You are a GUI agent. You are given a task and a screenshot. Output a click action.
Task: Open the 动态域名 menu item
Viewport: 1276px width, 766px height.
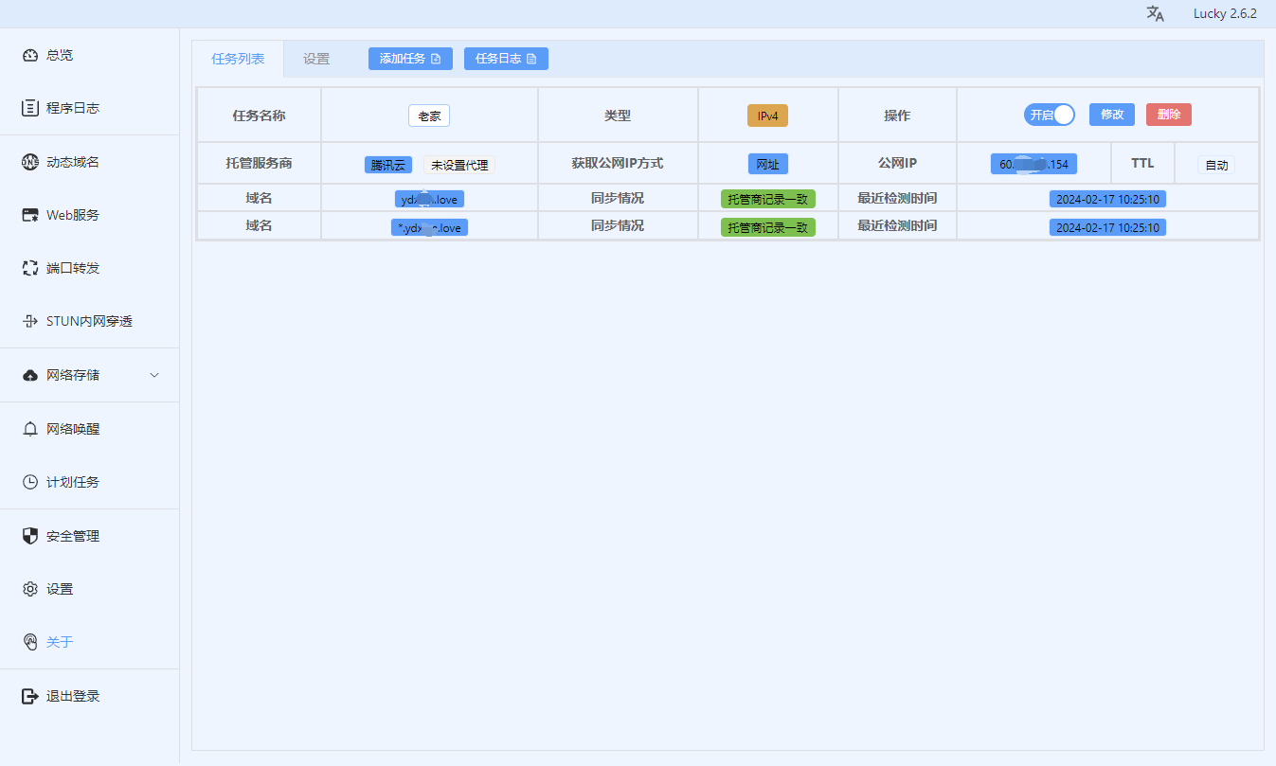coord(90,162)
